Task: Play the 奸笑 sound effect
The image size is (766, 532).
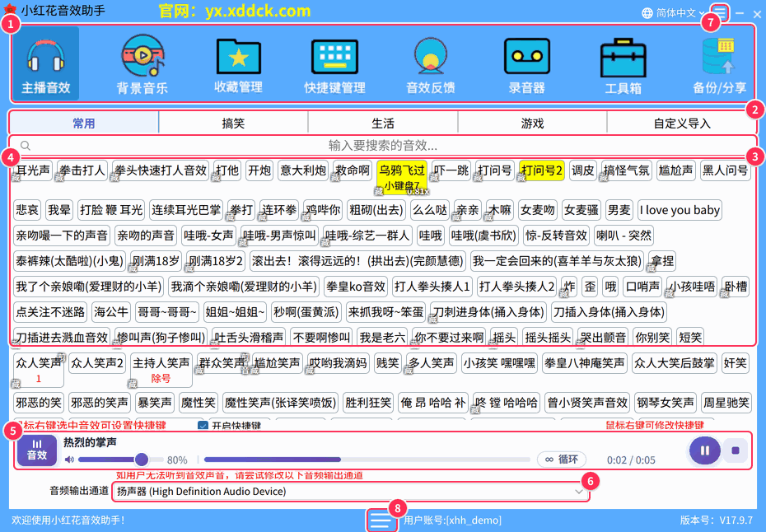Action: pos(736,363)
